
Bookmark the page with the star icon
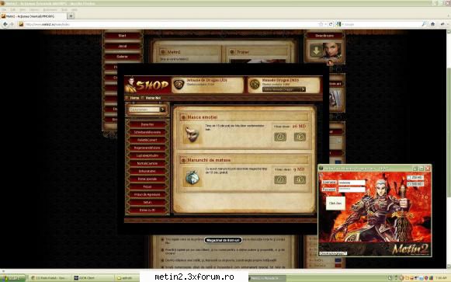pos(321,24)
